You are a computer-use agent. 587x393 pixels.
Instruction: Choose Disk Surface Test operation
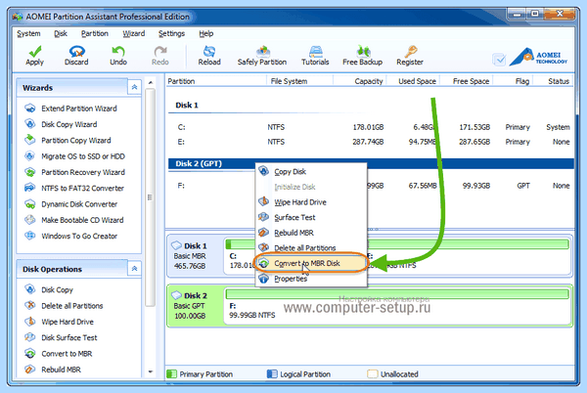pyautogui.click(x=61, y=337)
